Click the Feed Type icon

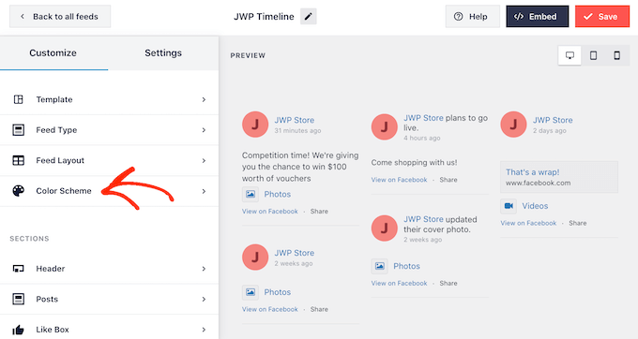click(19, 130)
